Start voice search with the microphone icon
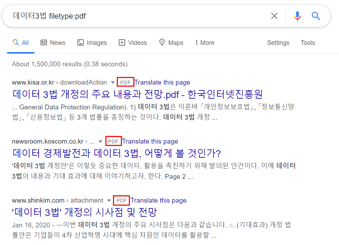 point(298,16)
